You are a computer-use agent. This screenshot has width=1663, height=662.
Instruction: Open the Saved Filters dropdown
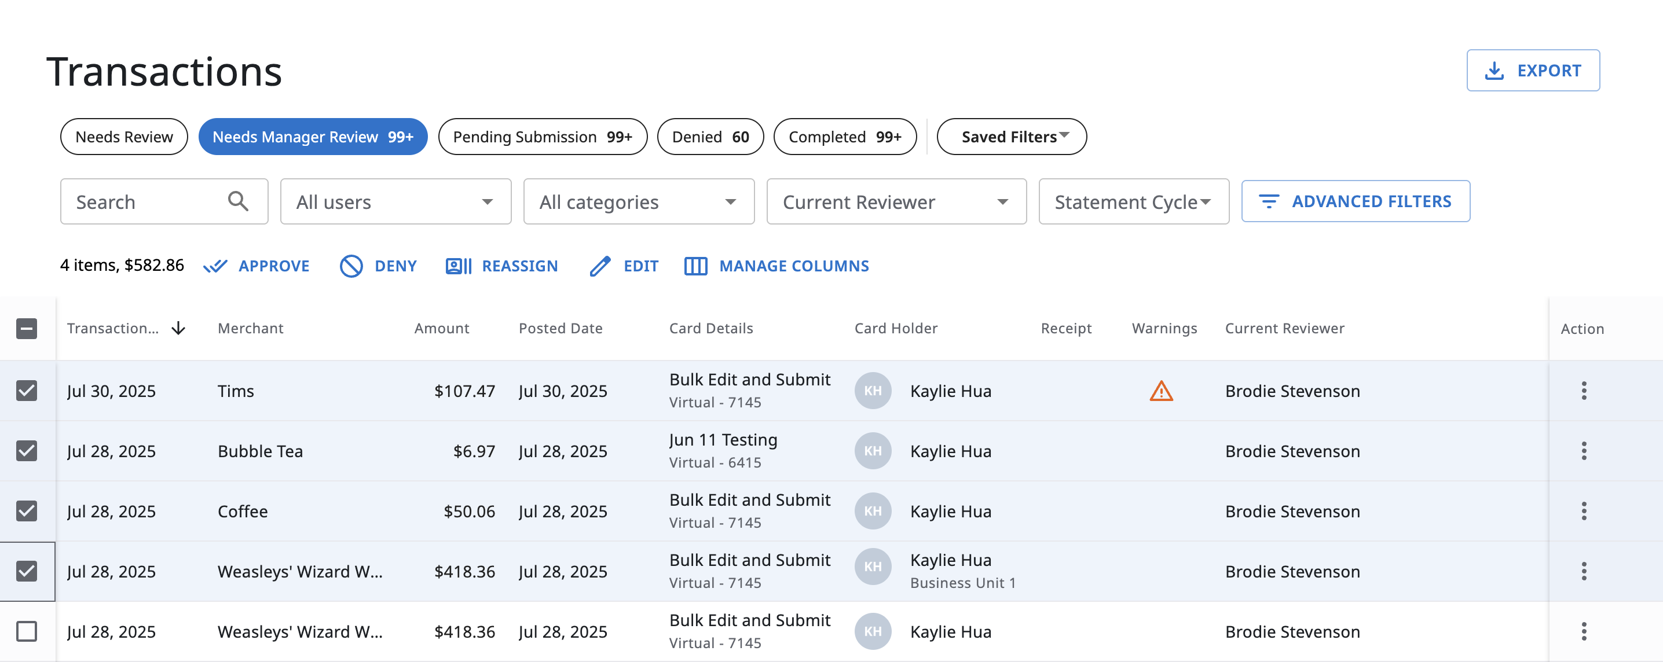coord(1011,137)
